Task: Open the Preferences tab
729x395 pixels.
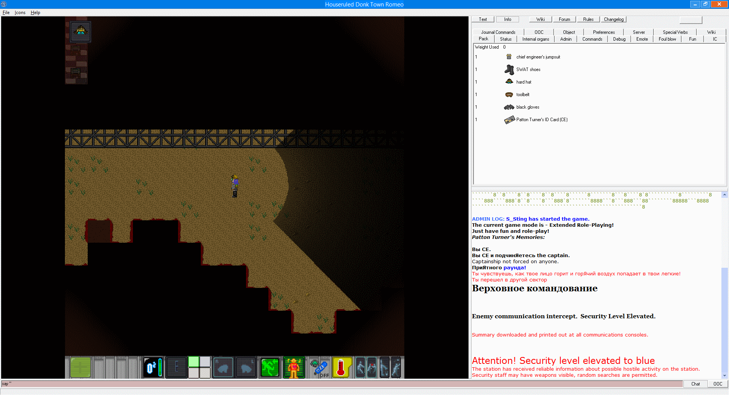Action: [x=604, y=32]
